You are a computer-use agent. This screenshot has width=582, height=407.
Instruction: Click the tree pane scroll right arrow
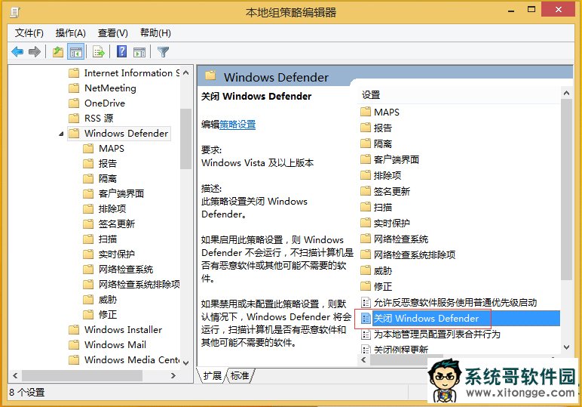click(x=173, y=376)
